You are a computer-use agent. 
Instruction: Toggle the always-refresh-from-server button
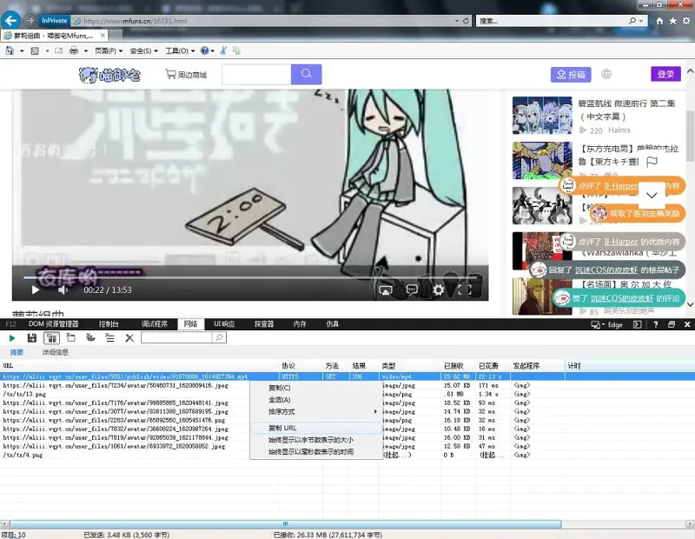tap(51, 338)
